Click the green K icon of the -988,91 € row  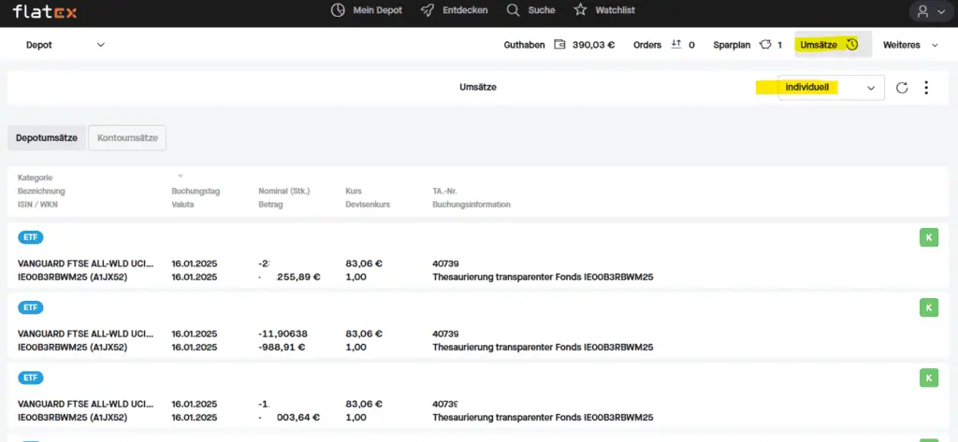click(x=929, y=307)
